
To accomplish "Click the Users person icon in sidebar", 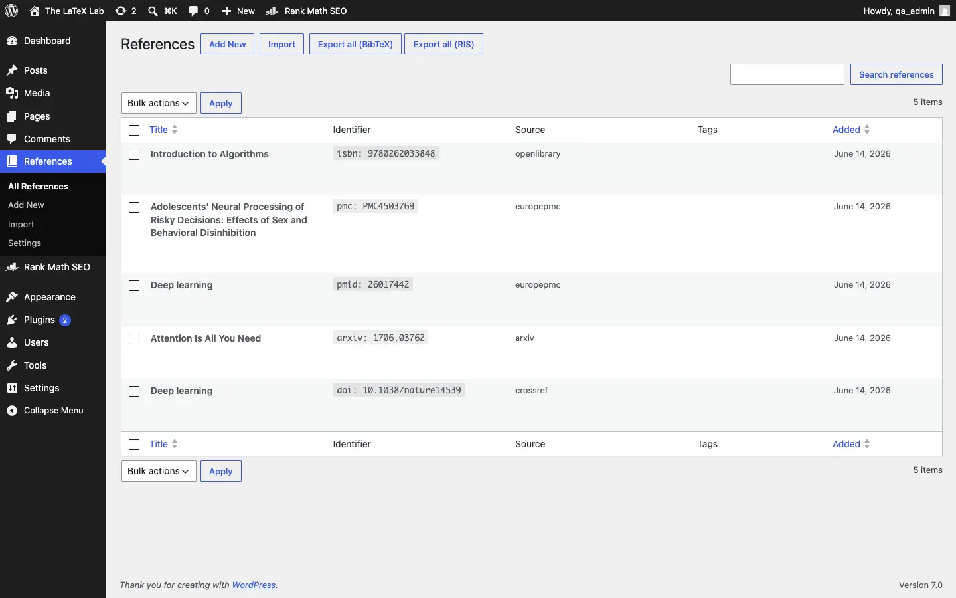I will pos(12,342).
